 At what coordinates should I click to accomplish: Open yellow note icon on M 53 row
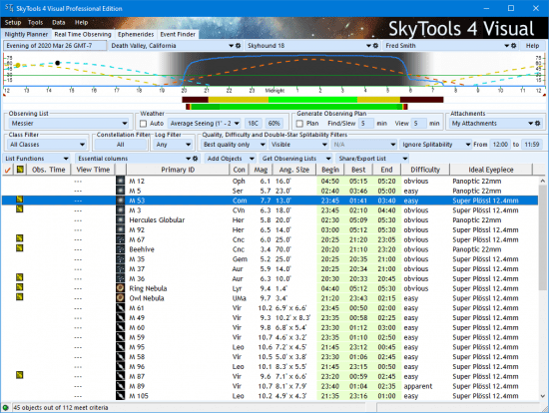click(20, 200)
